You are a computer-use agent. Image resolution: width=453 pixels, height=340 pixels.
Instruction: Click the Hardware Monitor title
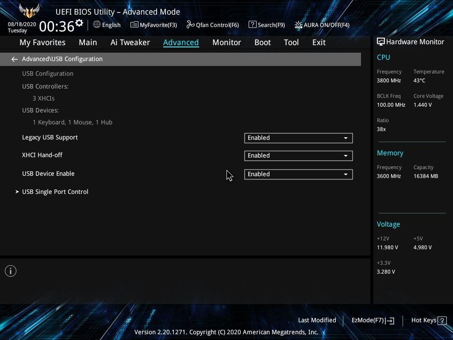[415, 42]
